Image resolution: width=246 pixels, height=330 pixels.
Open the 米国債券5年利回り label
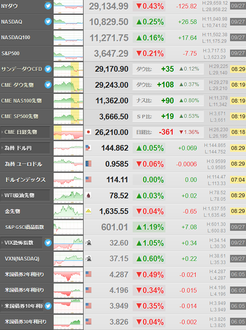coord(24,290)
